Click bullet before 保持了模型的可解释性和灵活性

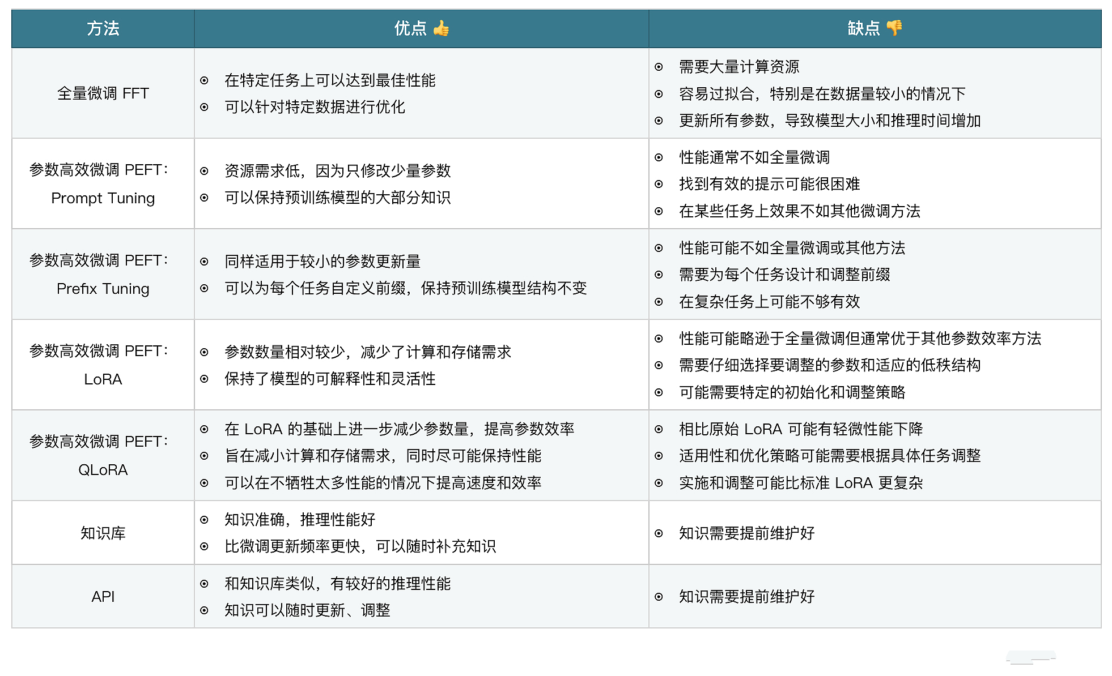tap(204, 379)
